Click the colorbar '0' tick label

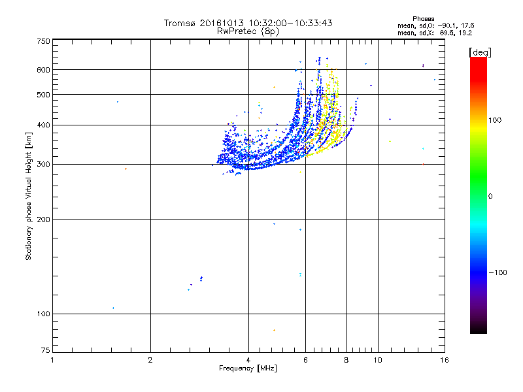point(490,196)
